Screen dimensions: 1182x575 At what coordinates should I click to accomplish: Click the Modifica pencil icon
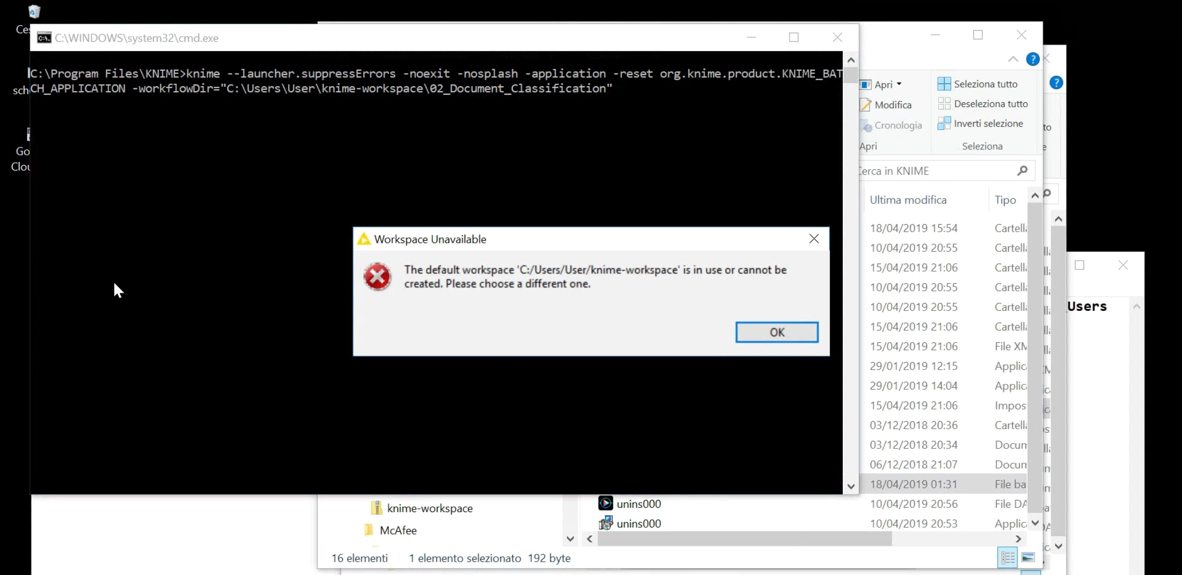coord(866,105)
